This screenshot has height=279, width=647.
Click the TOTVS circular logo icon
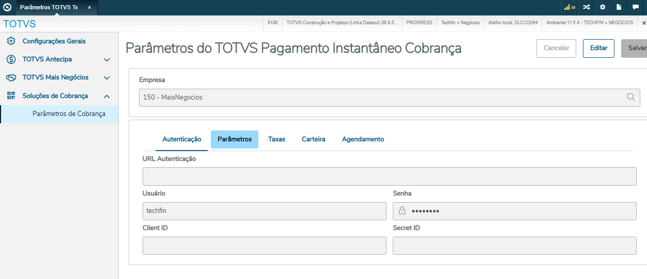(7, 8)
